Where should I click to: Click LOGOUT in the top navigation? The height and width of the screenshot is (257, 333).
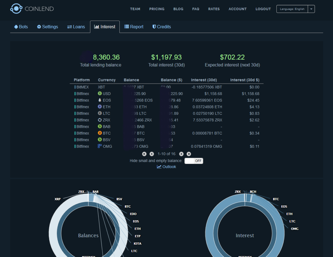pyautogui.click(x=263, y=9)
